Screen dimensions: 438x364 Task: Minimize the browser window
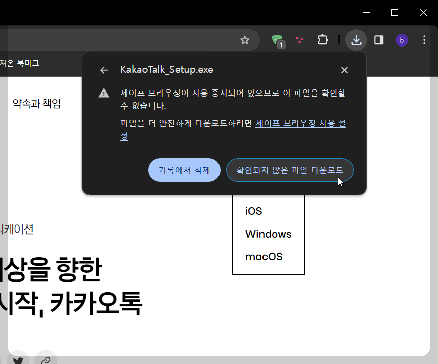[x=366, y=12]
